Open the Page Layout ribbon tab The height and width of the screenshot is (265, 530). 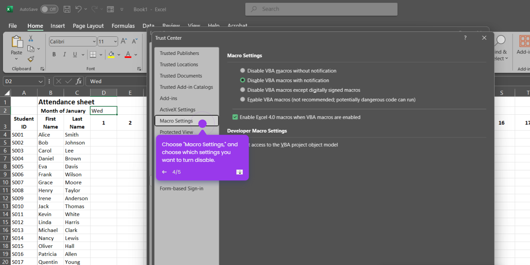88,26
